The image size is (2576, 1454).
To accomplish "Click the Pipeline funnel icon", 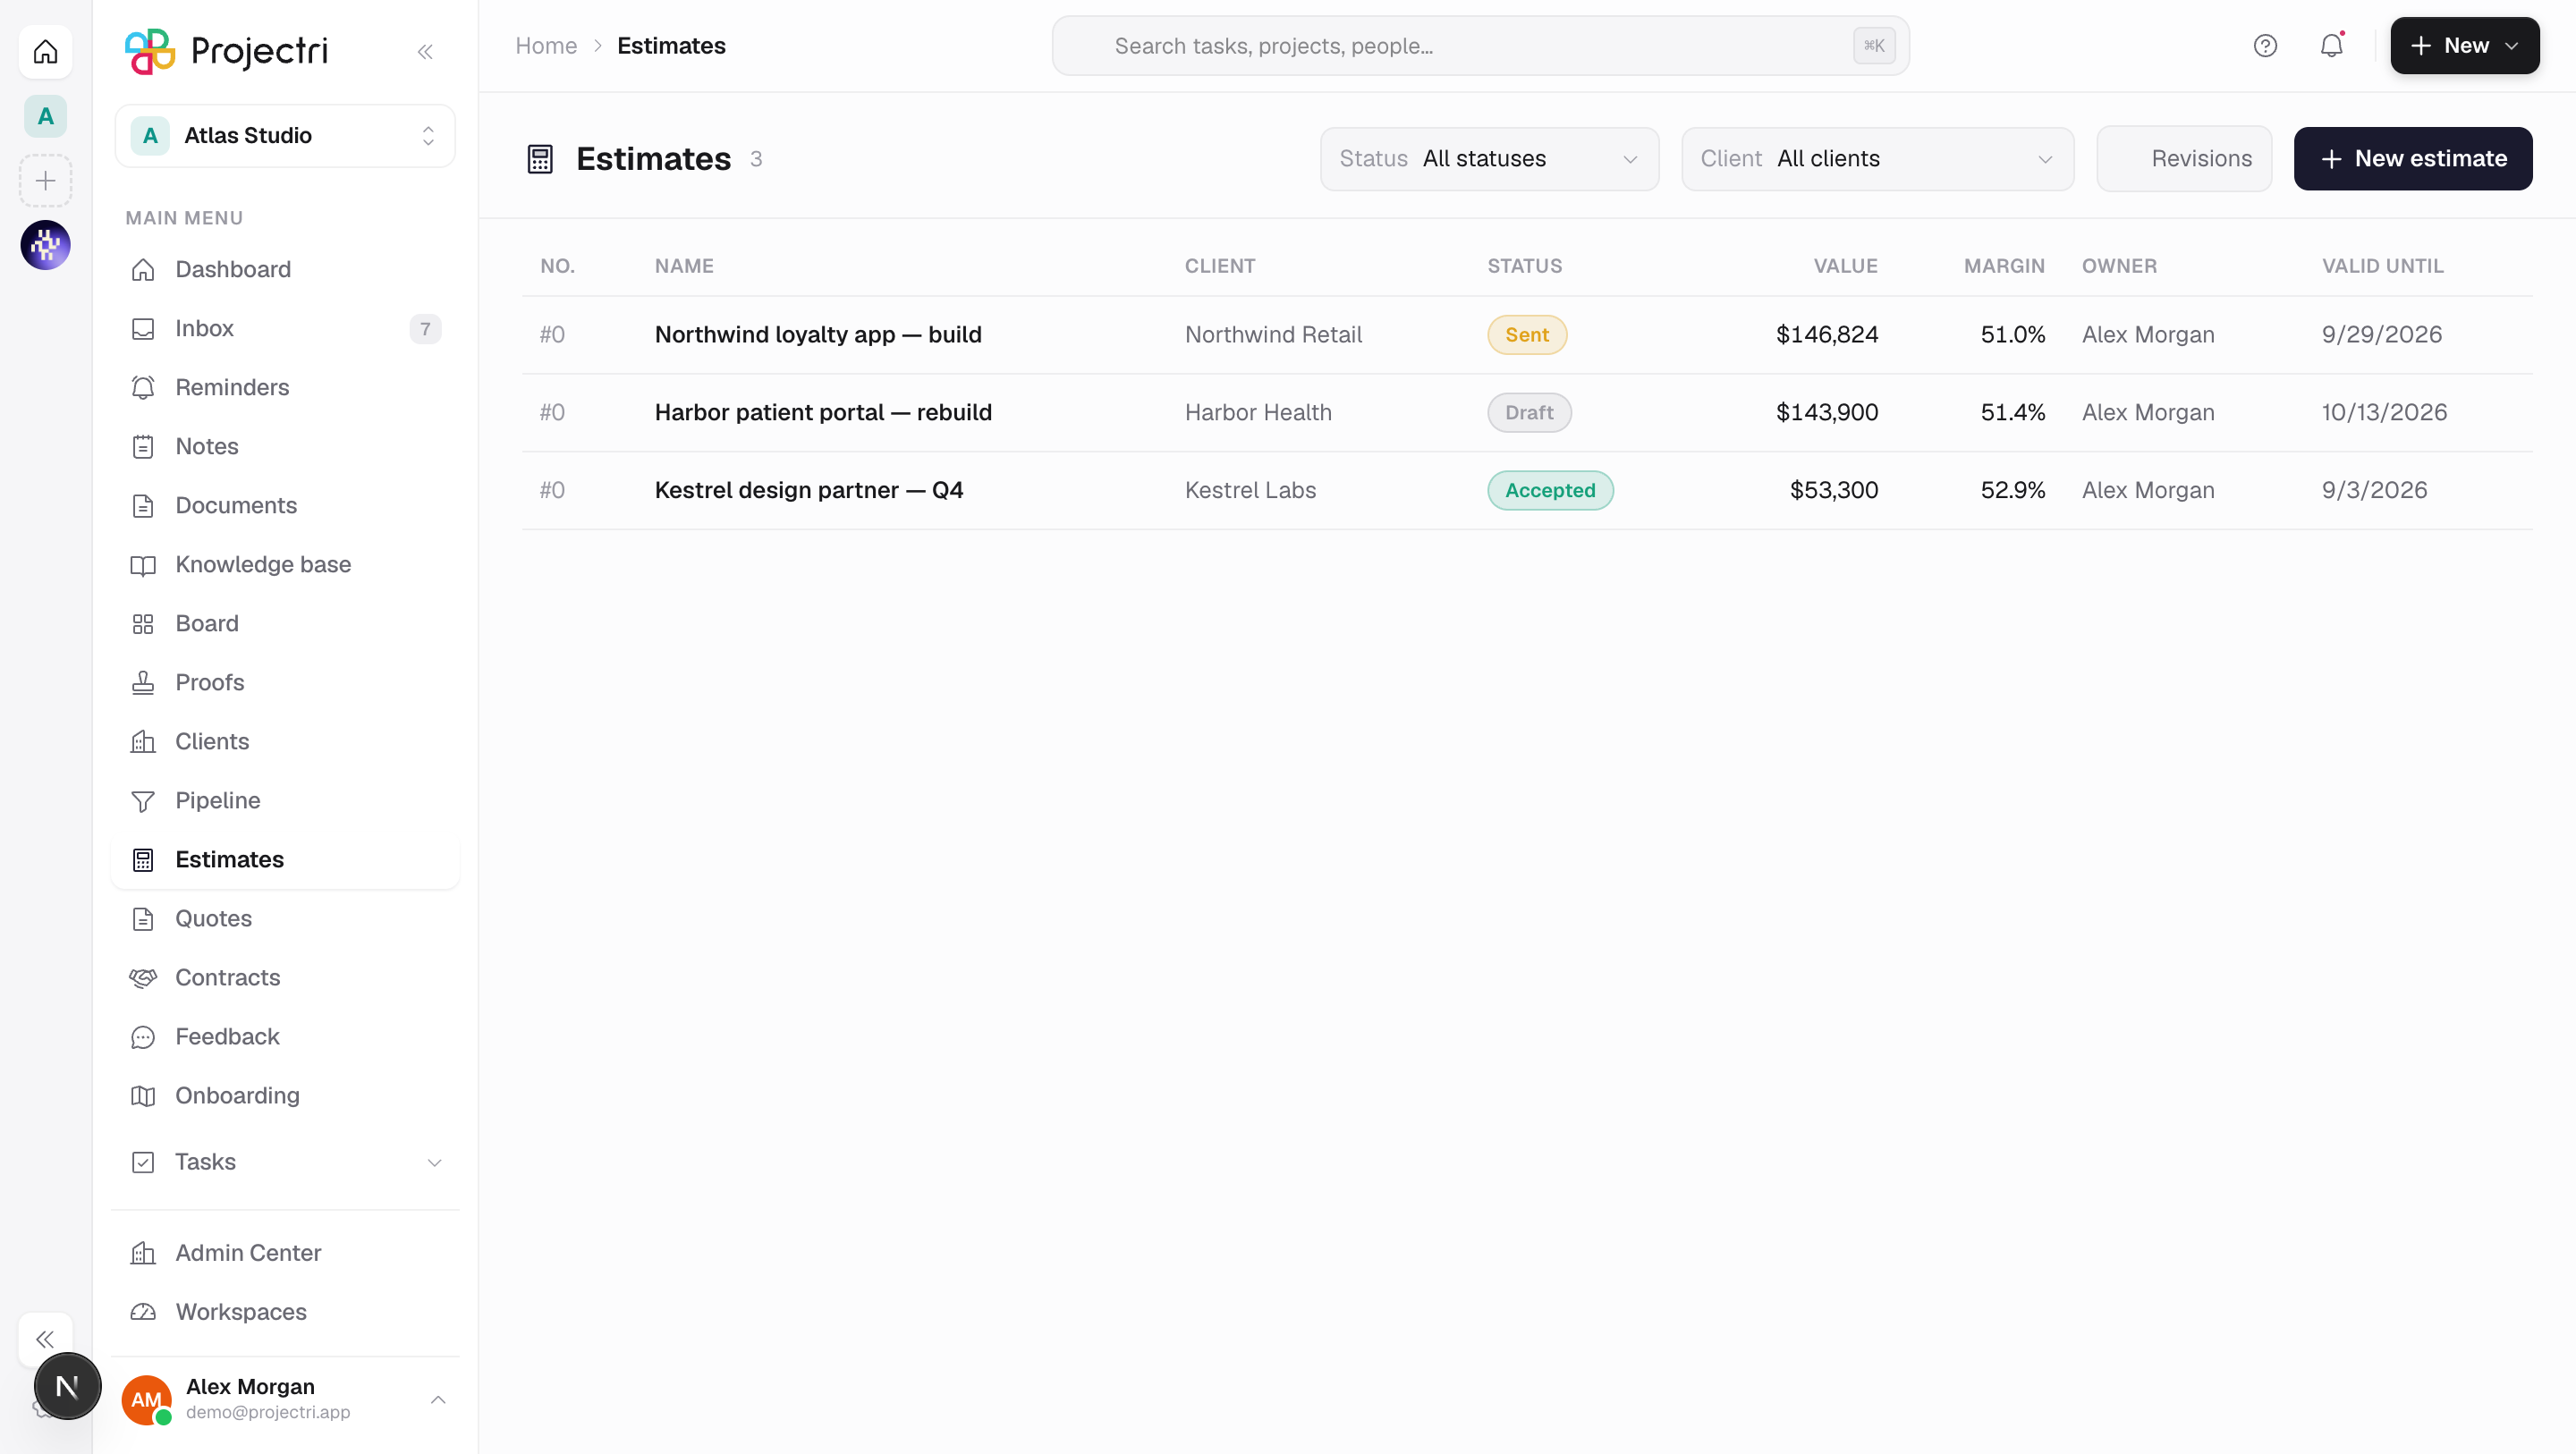I will 143,801.
